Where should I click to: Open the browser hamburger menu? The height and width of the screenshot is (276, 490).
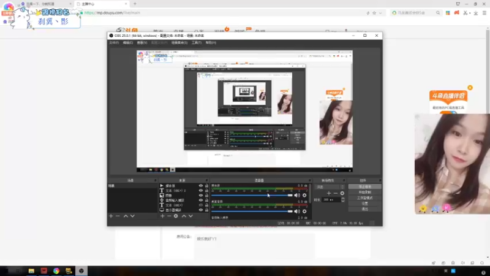[x=484, y=13]
